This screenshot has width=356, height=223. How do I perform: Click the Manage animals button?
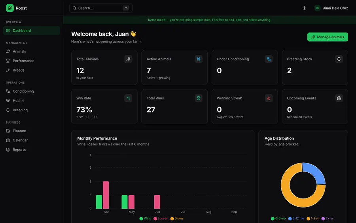click(x=328, y=37)
